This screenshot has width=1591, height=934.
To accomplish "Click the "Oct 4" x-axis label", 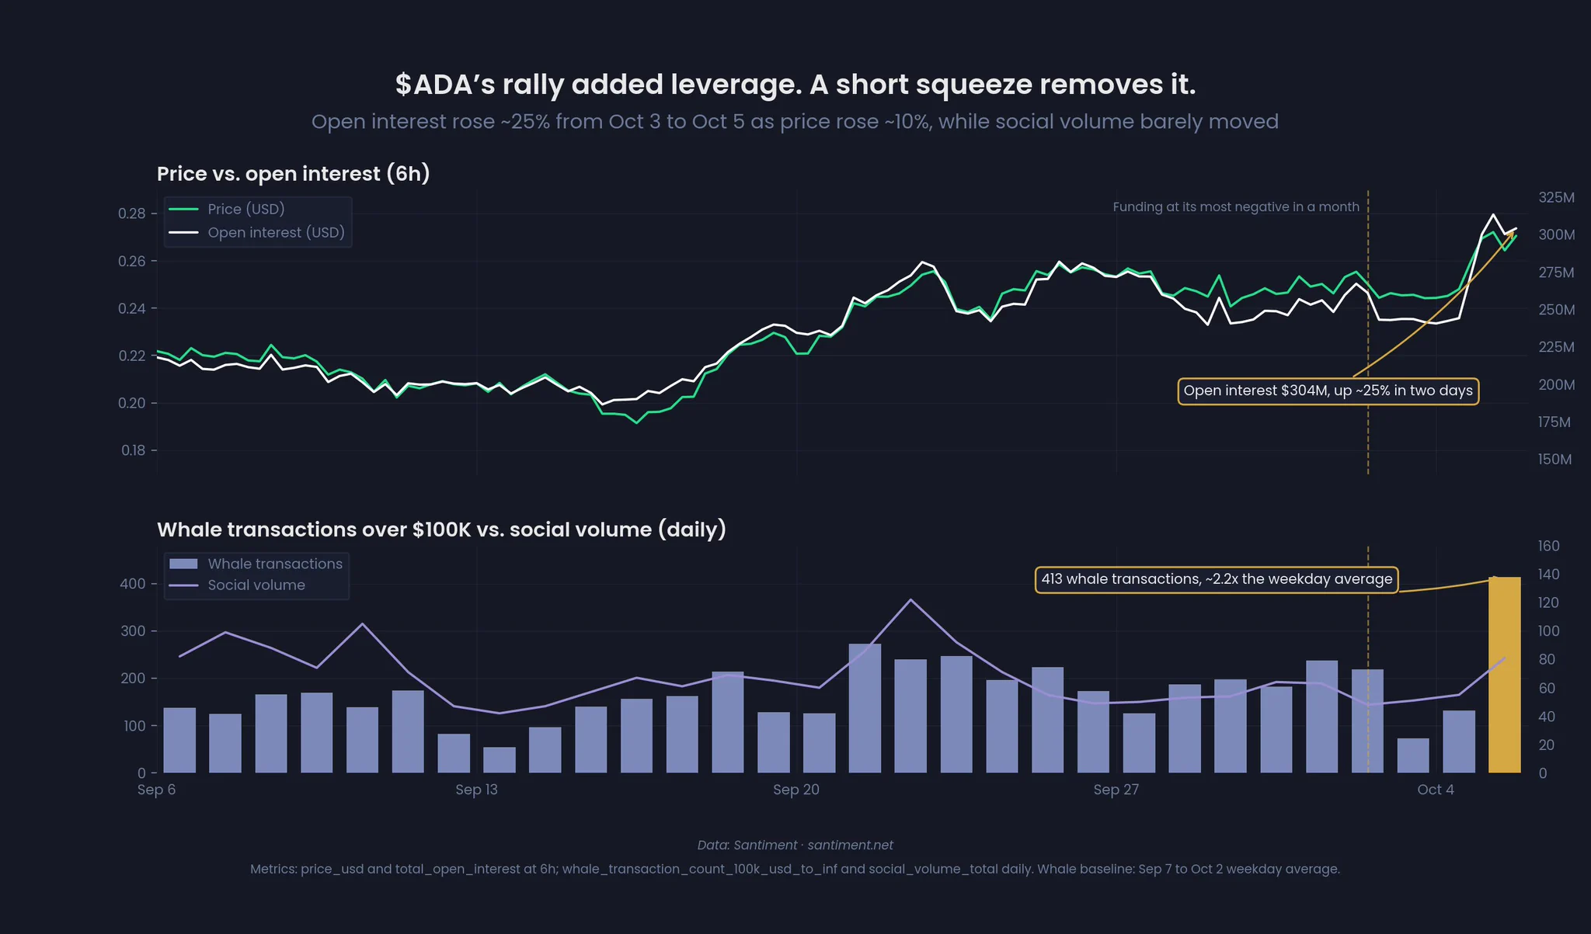I will click(1436, 790).
